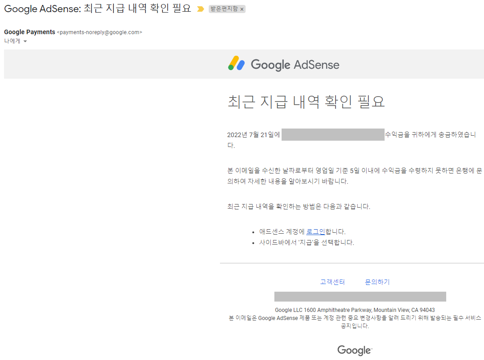Viewport: 484px width, 360px height.
Task: Click the email subject title at top
Action: tap(98, 9)
